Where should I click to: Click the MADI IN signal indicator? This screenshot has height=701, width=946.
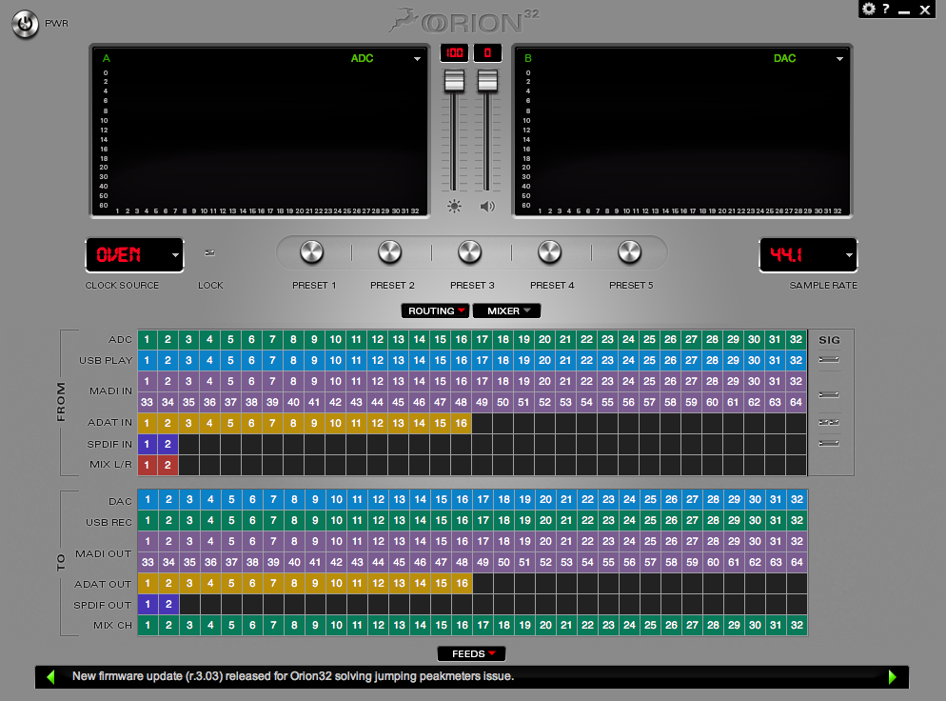pyautogui.click(x=829, y=395)
